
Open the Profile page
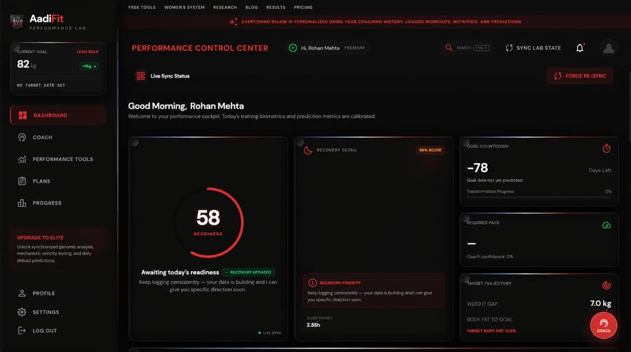pyautogui.click(x=58, y=293)
